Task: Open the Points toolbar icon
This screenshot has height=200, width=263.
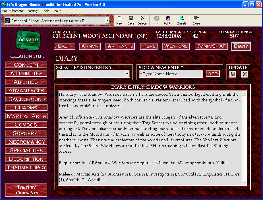Action: tap(167, 20)
